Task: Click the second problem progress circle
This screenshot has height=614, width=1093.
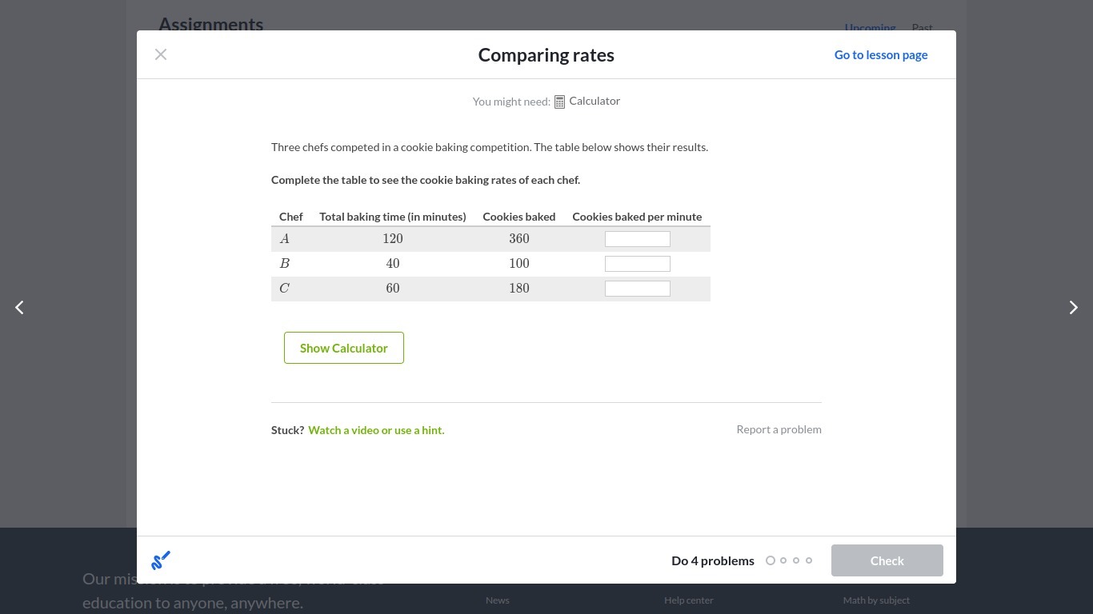Action: (783, 560)
